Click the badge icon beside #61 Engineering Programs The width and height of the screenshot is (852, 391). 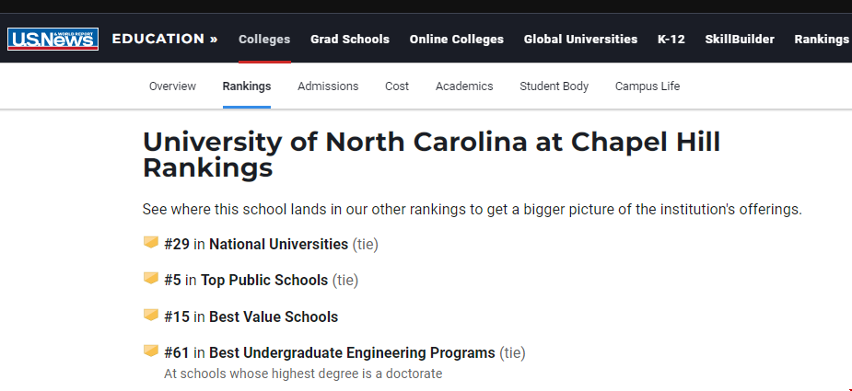(x=150, y=351)
